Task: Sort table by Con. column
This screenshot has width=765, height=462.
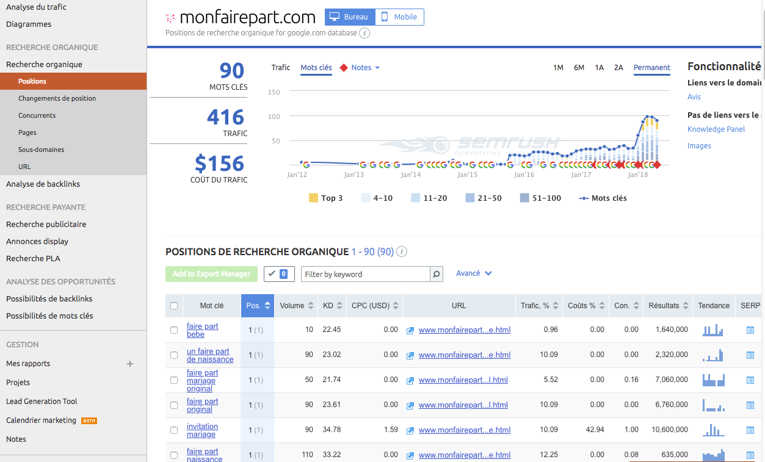Action: pos(626,306)
